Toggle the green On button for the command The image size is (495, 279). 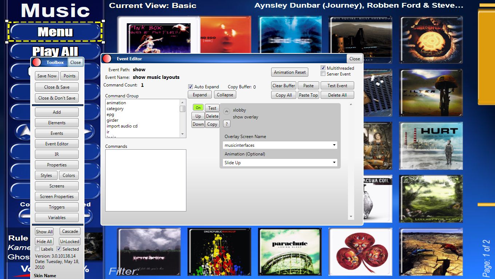[x=198, y=108]
